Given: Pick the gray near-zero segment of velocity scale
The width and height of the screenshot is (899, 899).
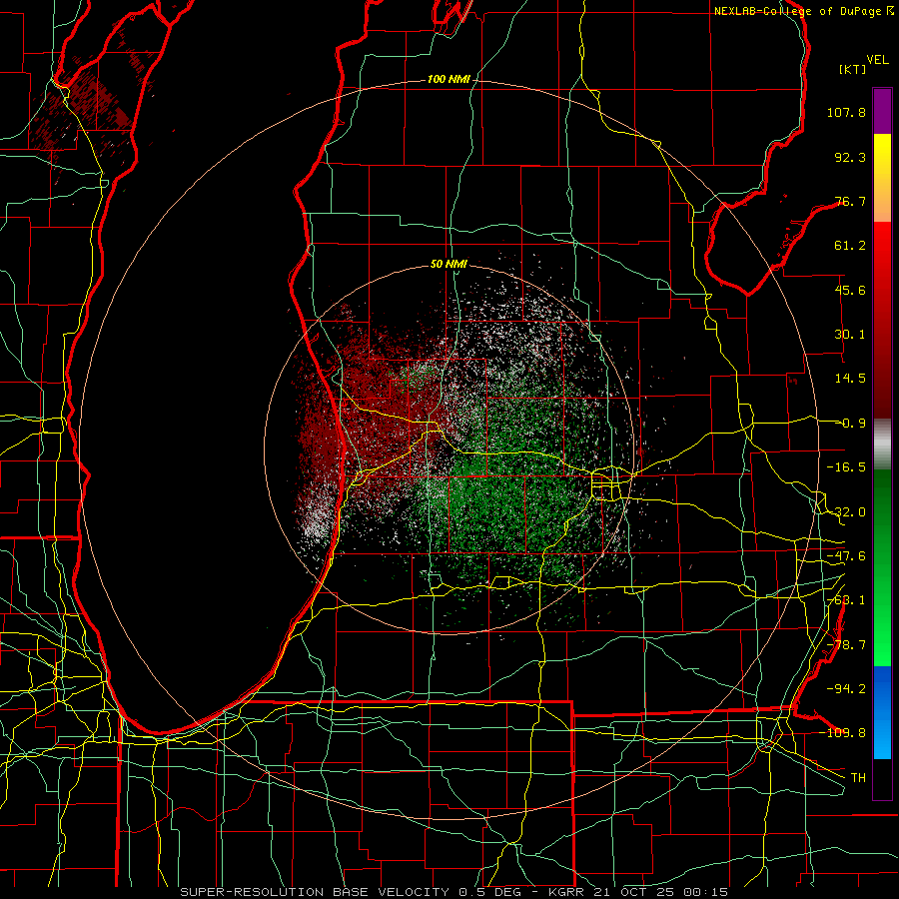Looking at the screenshot, I should [882, 445].
